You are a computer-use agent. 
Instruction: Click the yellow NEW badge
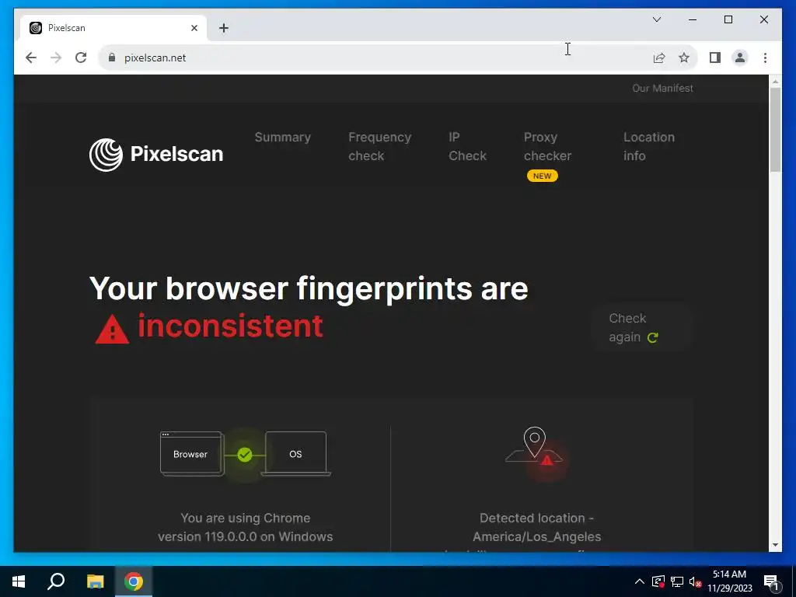click(542, 176)
